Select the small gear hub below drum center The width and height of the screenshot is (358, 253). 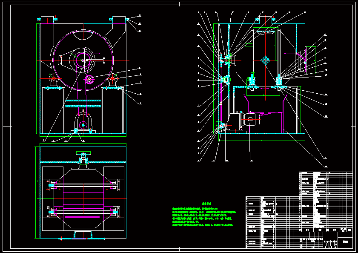tap(89, 79)
